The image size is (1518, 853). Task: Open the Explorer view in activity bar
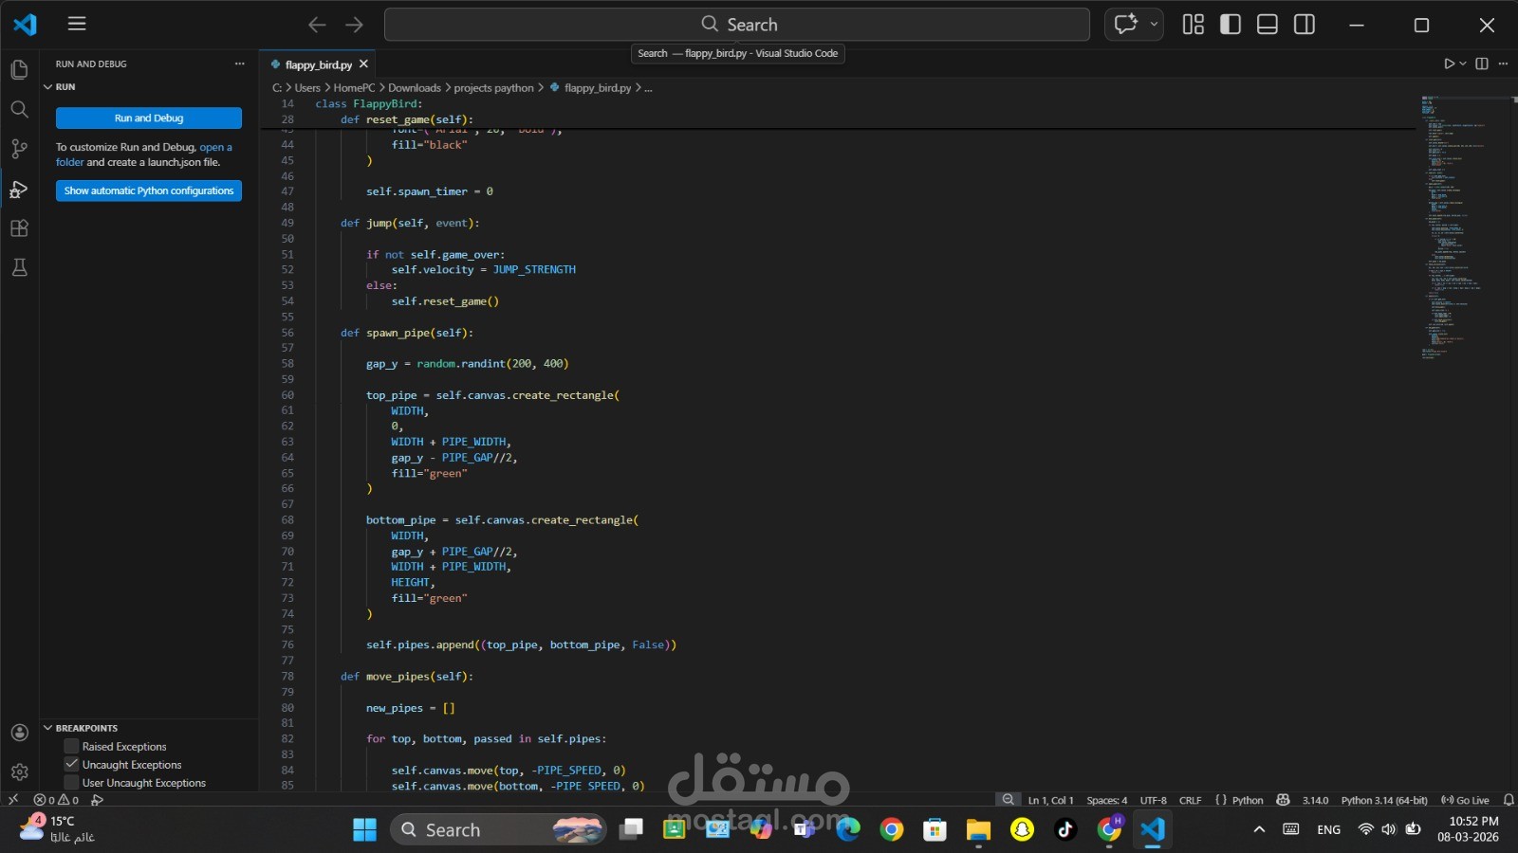click(19, 69)
